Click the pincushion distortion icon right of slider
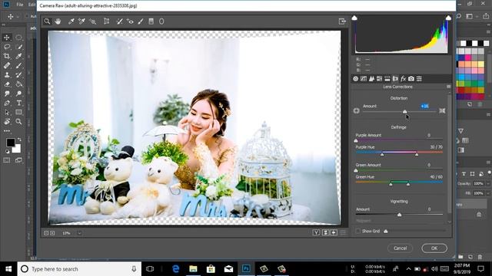 click(x=442, y=110)
